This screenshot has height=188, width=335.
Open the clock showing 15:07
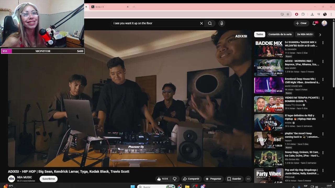point(329,186)
